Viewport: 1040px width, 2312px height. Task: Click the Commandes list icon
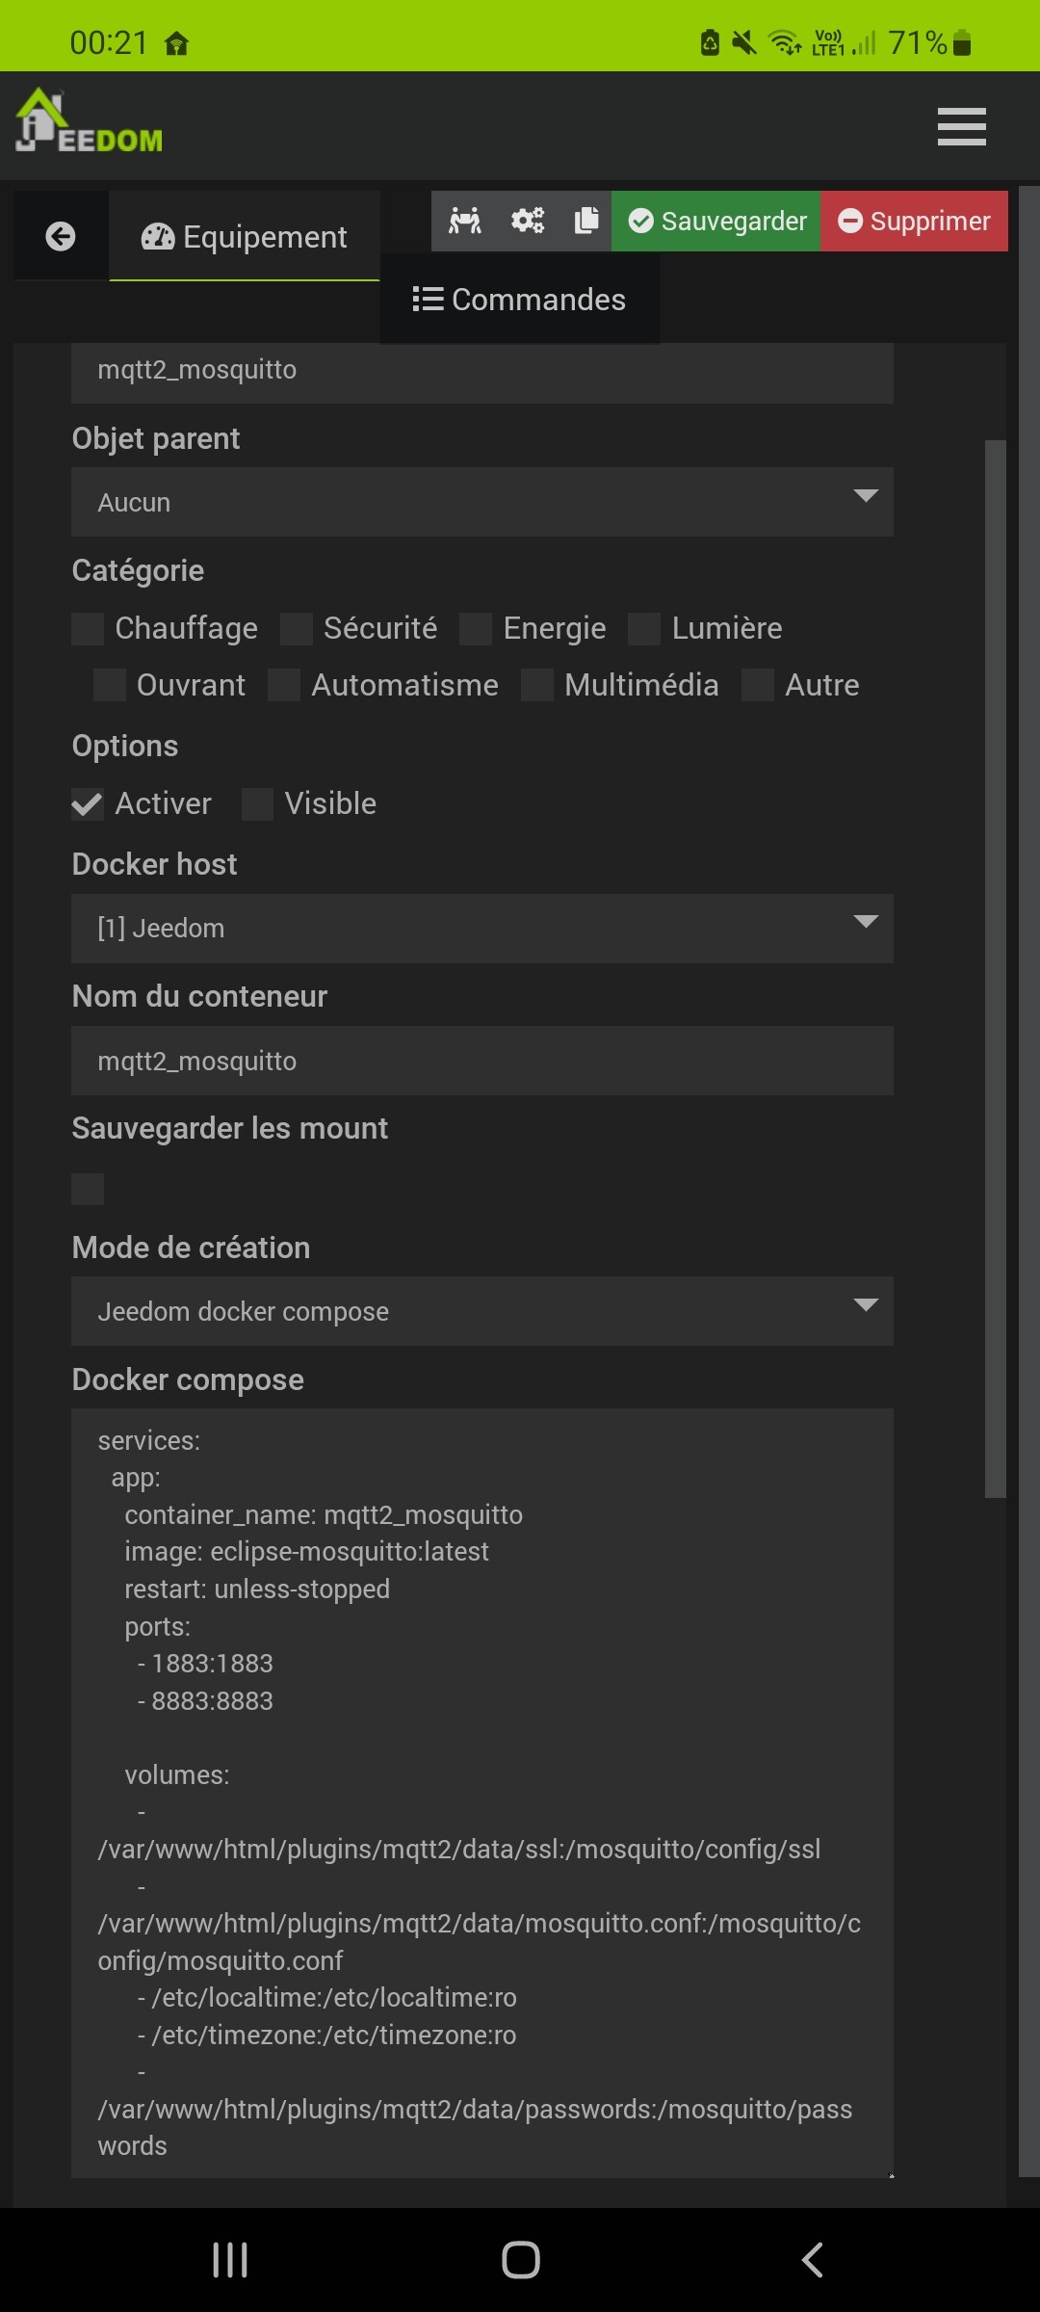(x=427, y=299)
